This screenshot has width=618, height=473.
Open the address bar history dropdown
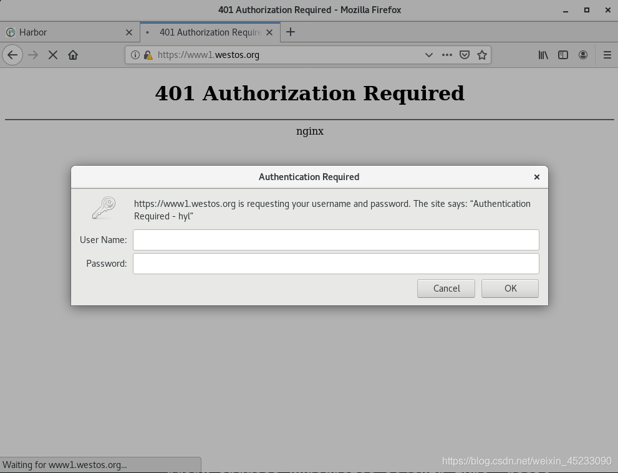point(429,55)
